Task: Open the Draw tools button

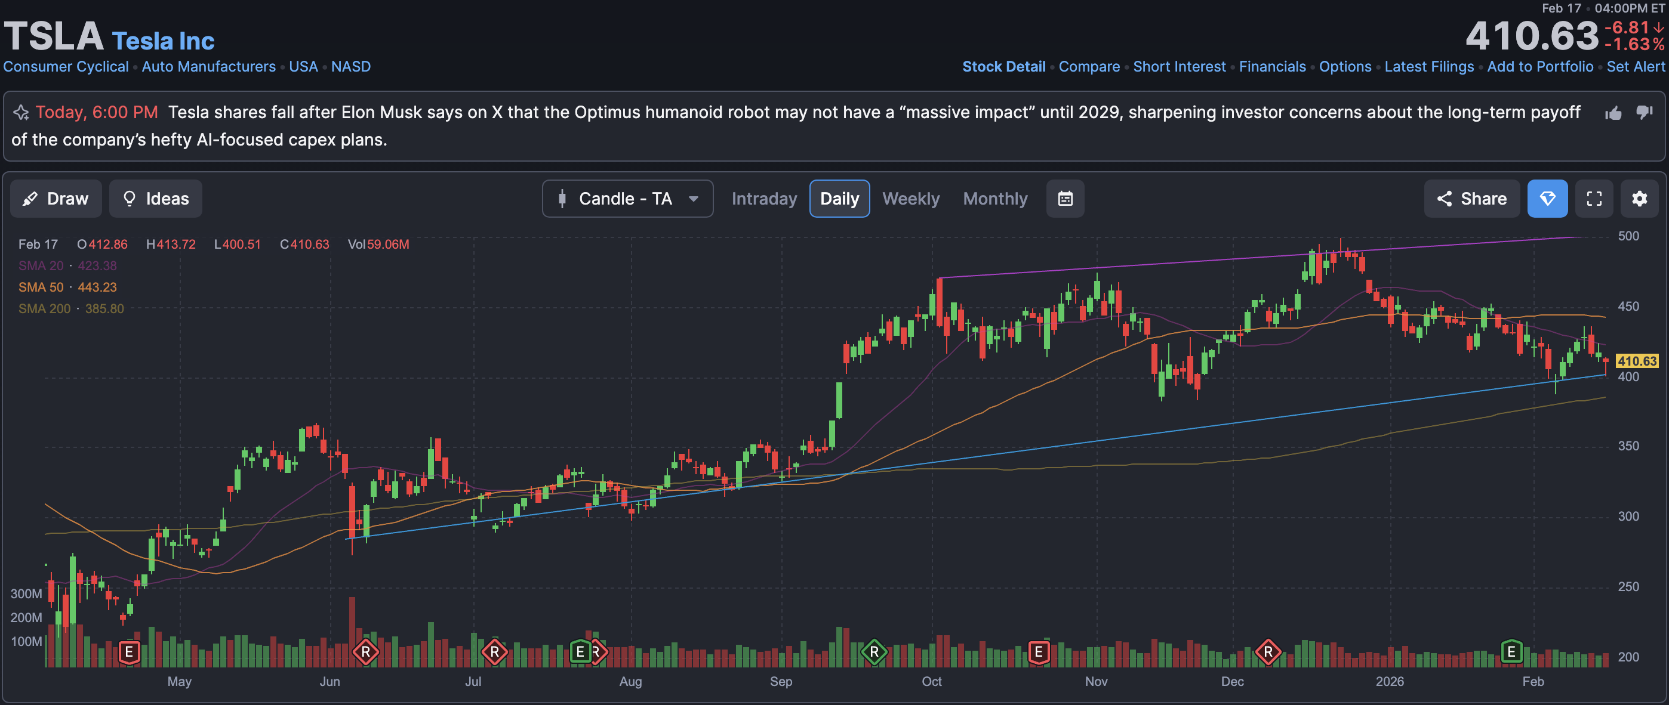Action: click(x=56, y=199)
